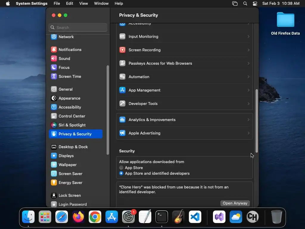Screen dimensions: 305x229
Task: Launch Firefox from the Dock
Action: (78, 217)
